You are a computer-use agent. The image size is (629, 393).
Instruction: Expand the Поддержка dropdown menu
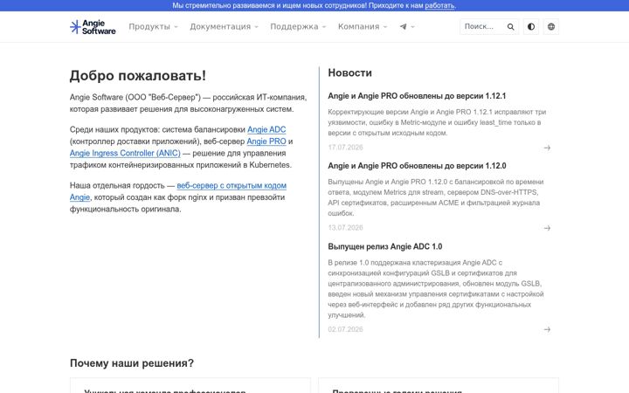click(298, 27)
